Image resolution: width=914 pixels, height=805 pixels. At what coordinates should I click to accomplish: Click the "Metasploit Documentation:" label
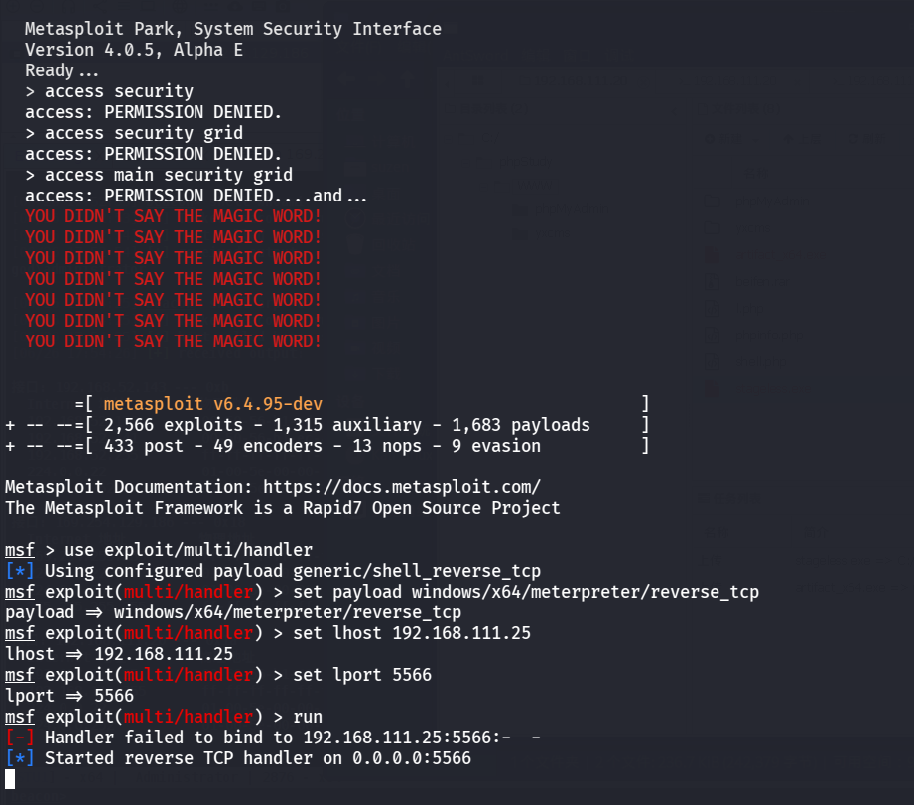(x=129, y=486)
